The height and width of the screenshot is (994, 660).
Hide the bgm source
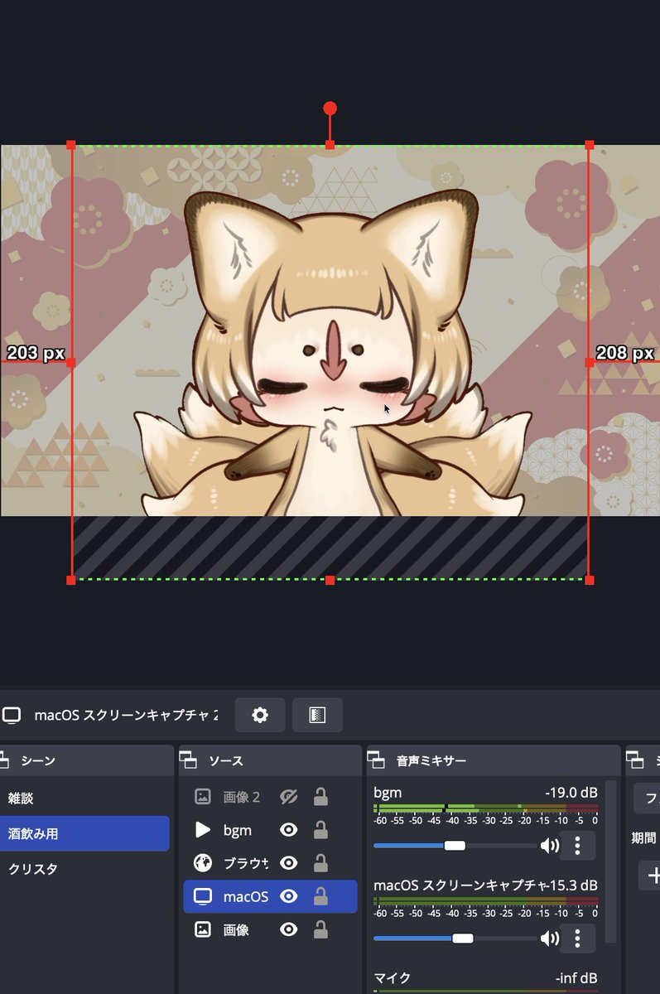point(288,830)
